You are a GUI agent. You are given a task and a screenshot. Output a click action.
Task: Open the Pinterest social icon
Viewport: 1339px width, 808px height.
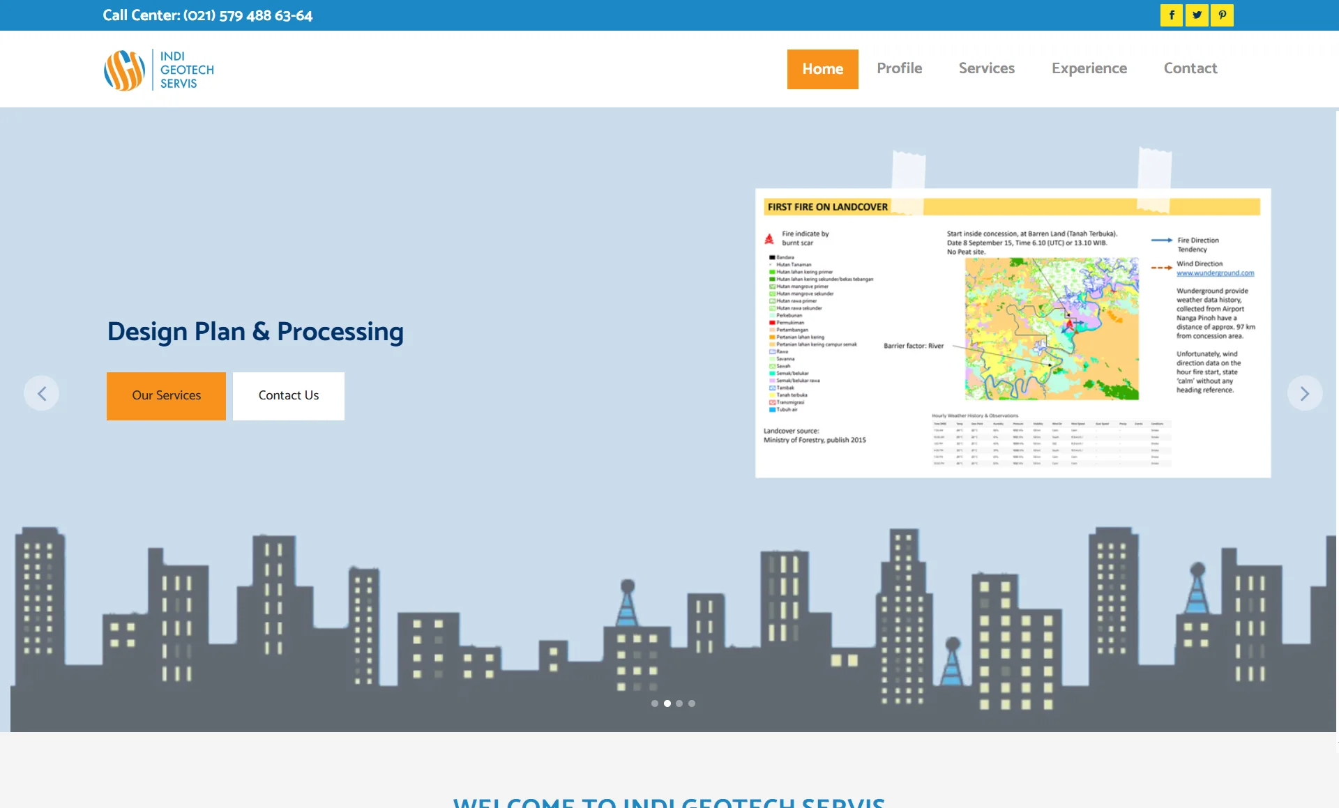[x=1222, y=15]
